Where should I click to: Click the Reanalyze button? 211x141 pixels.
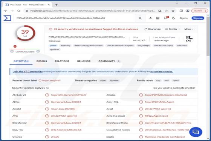click(x=153, y=29)
